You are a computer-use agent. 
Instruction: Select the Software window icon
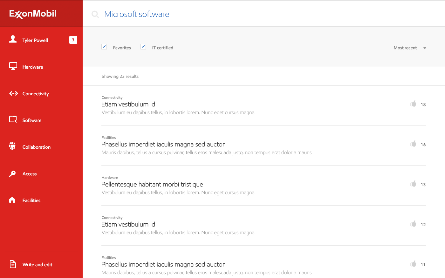pyautogui.click(x=13, y=119)
